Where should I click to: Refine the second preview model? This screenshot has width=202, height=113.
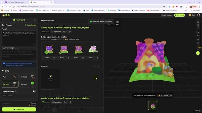click(x=62, y=58)
